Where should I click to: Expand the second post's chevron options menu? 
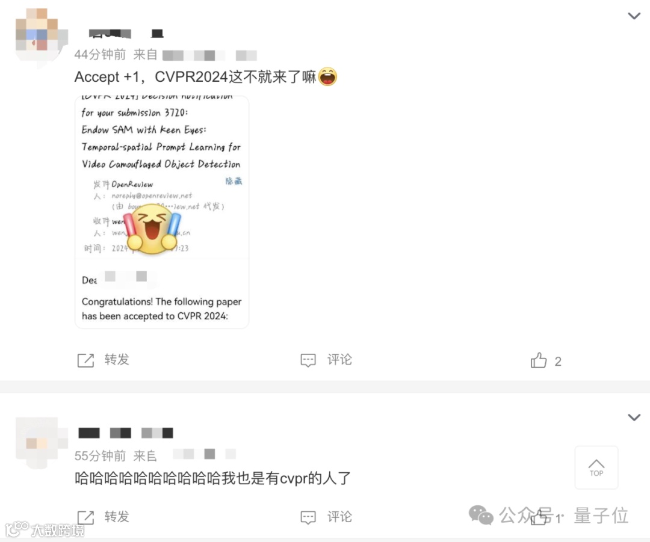[634, 417]
